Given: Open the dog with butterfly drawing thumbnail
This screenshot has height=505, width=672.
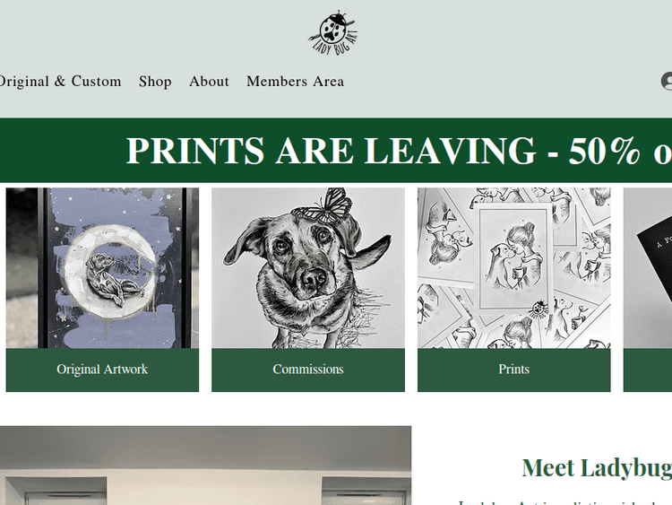Looking at the screenshot, I should pyautogui.click(x=308, y=268).
